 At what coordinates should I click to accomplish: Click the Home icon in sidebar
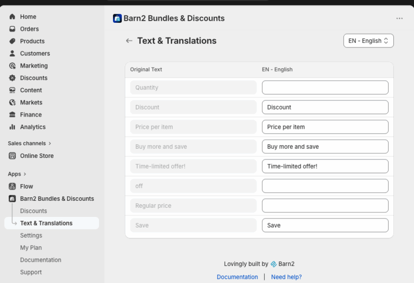12,17
